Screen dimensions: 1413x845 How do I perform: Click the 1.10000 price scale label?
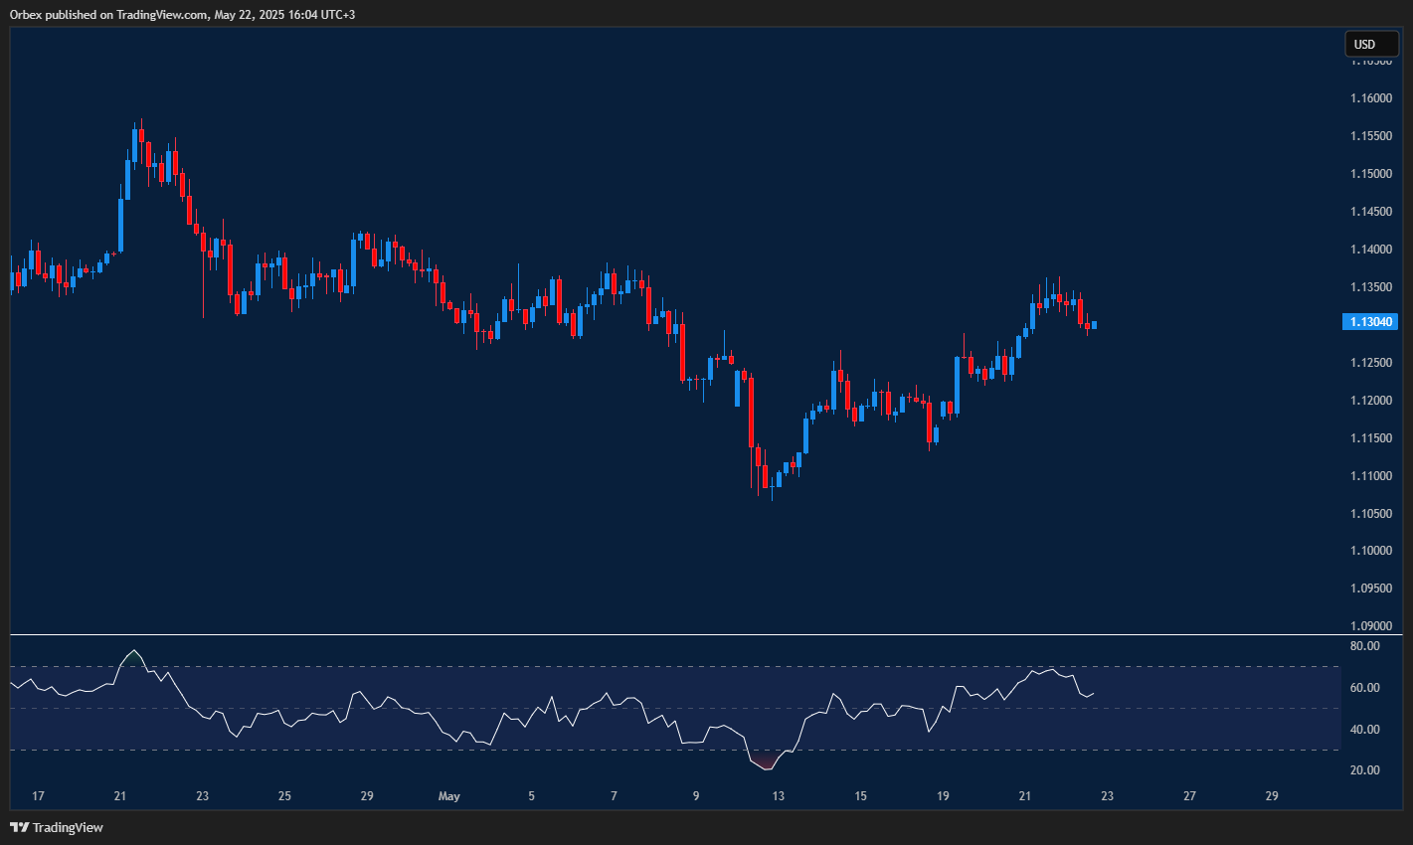tap(1370, 551)
